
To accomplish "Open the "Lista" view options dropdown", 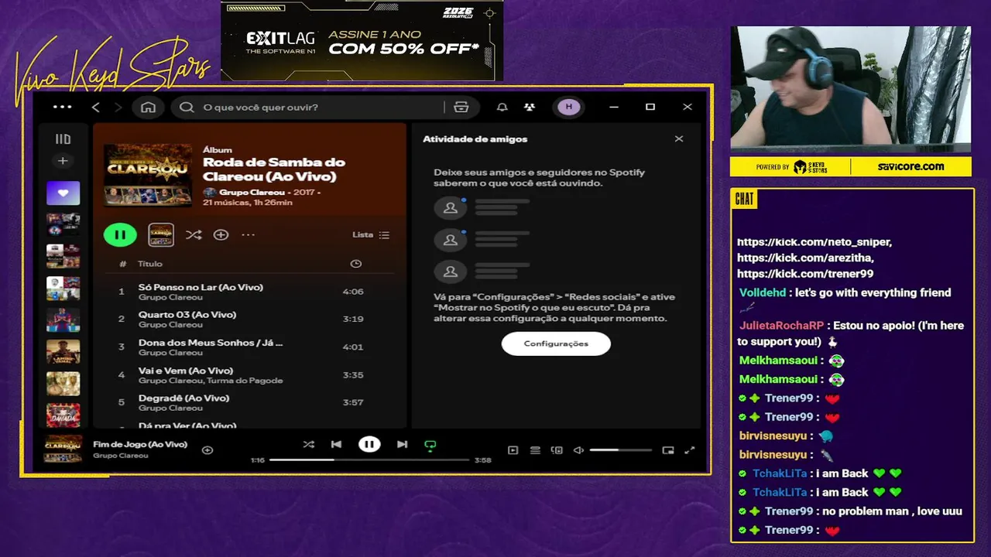I will pos(371,234).
